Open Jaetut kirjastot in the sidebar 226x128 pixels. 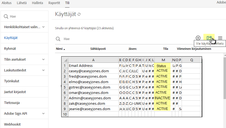click(15, 92)
